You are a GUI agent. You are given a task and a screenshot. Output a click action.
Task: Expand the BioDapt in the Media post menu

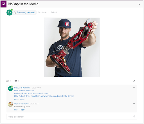pyautogui.click(x=139, y=4)
